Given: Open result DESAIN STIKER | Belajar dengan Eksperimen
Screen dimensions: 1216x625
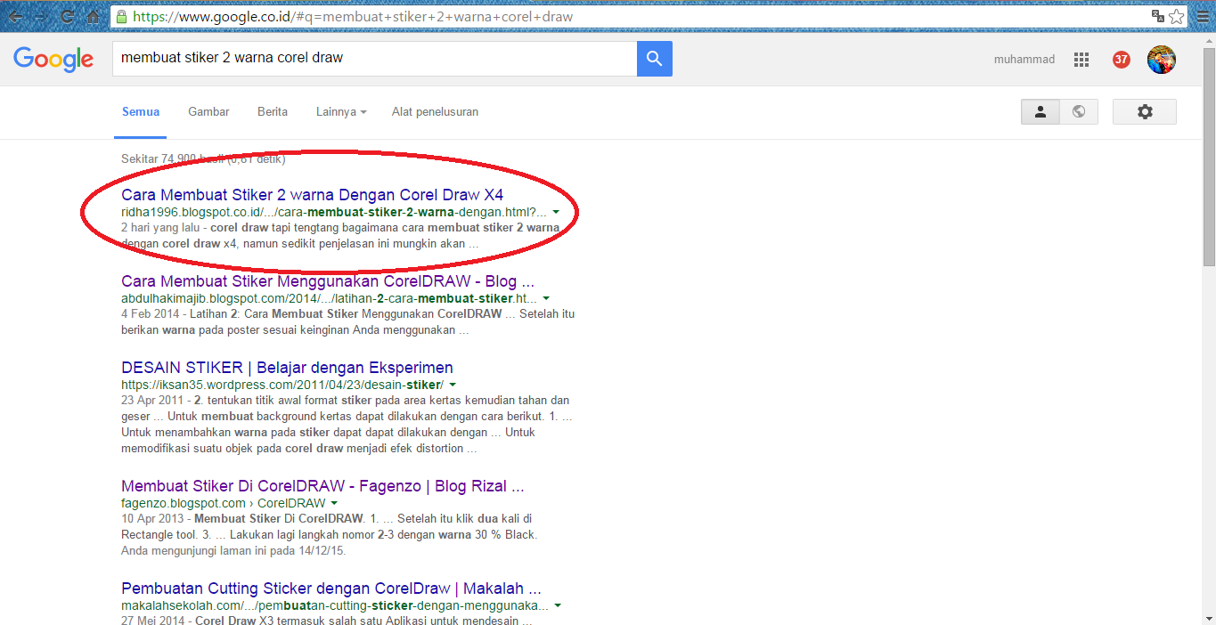Looking at the screenshot, I should 287,367.
